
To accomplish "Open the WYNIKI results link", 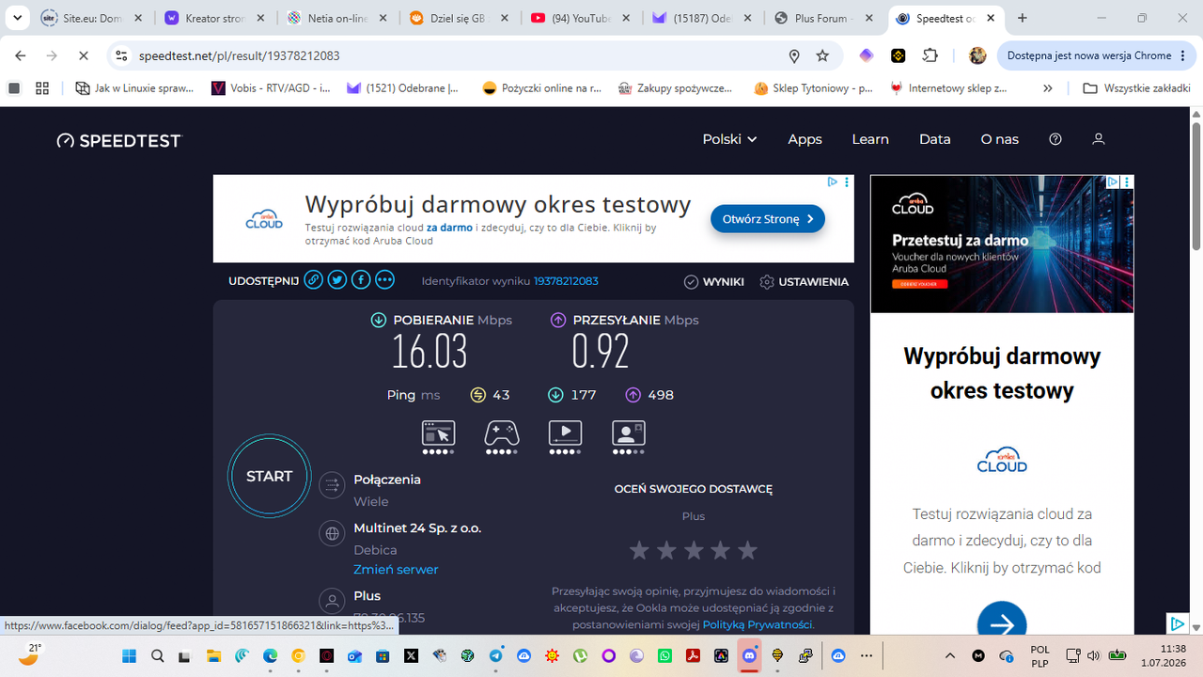I will (714, 281).
